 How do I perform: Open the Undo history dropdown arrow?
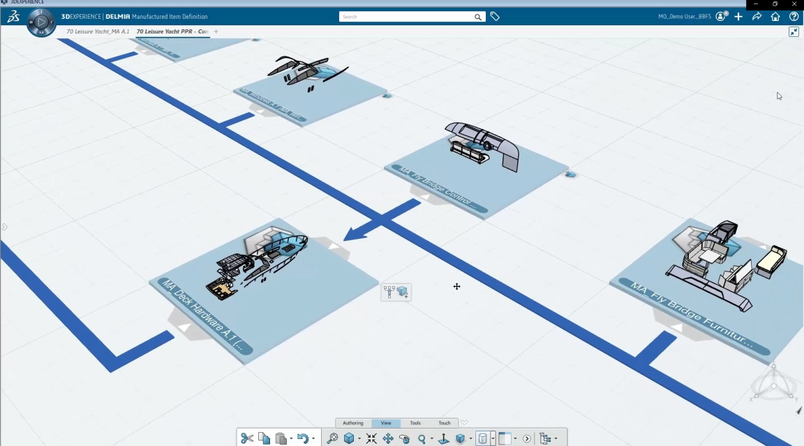[313, 439]
